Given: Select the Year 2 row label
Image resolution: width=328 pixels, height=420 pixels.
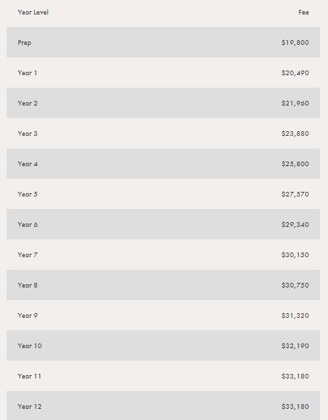Looking at the screenshot, I should click(x=27, y=103).
